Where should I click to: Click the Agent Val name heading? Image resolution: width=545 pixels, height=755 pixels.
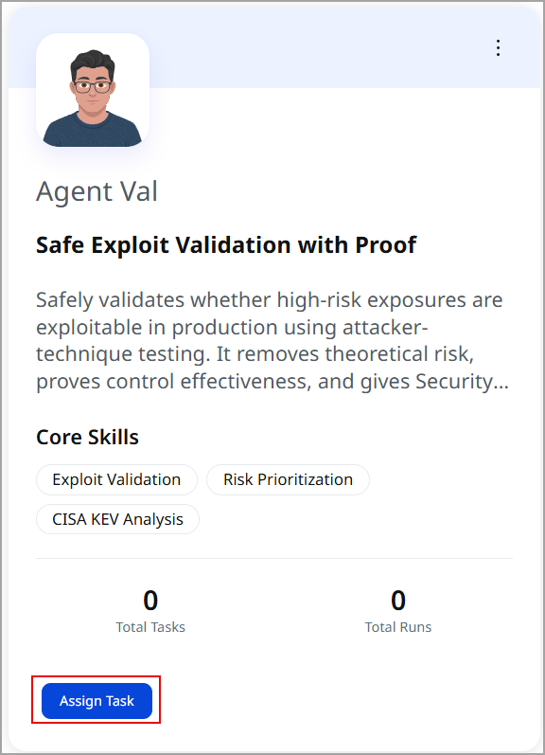pyautogui.click(x=97, y=191)
